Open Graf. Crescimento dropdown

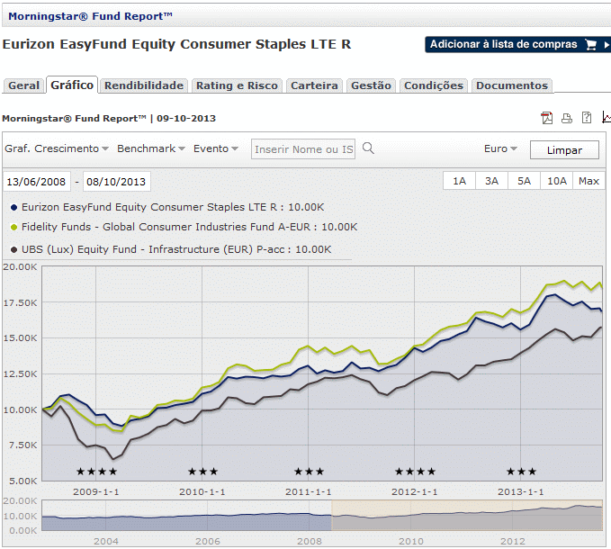click(56, 148)
